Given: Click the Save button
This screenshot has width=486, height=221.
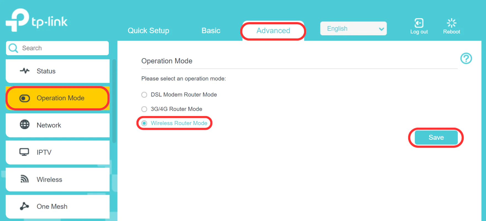Looking at the screenshot, I should [x=436, y=138].
